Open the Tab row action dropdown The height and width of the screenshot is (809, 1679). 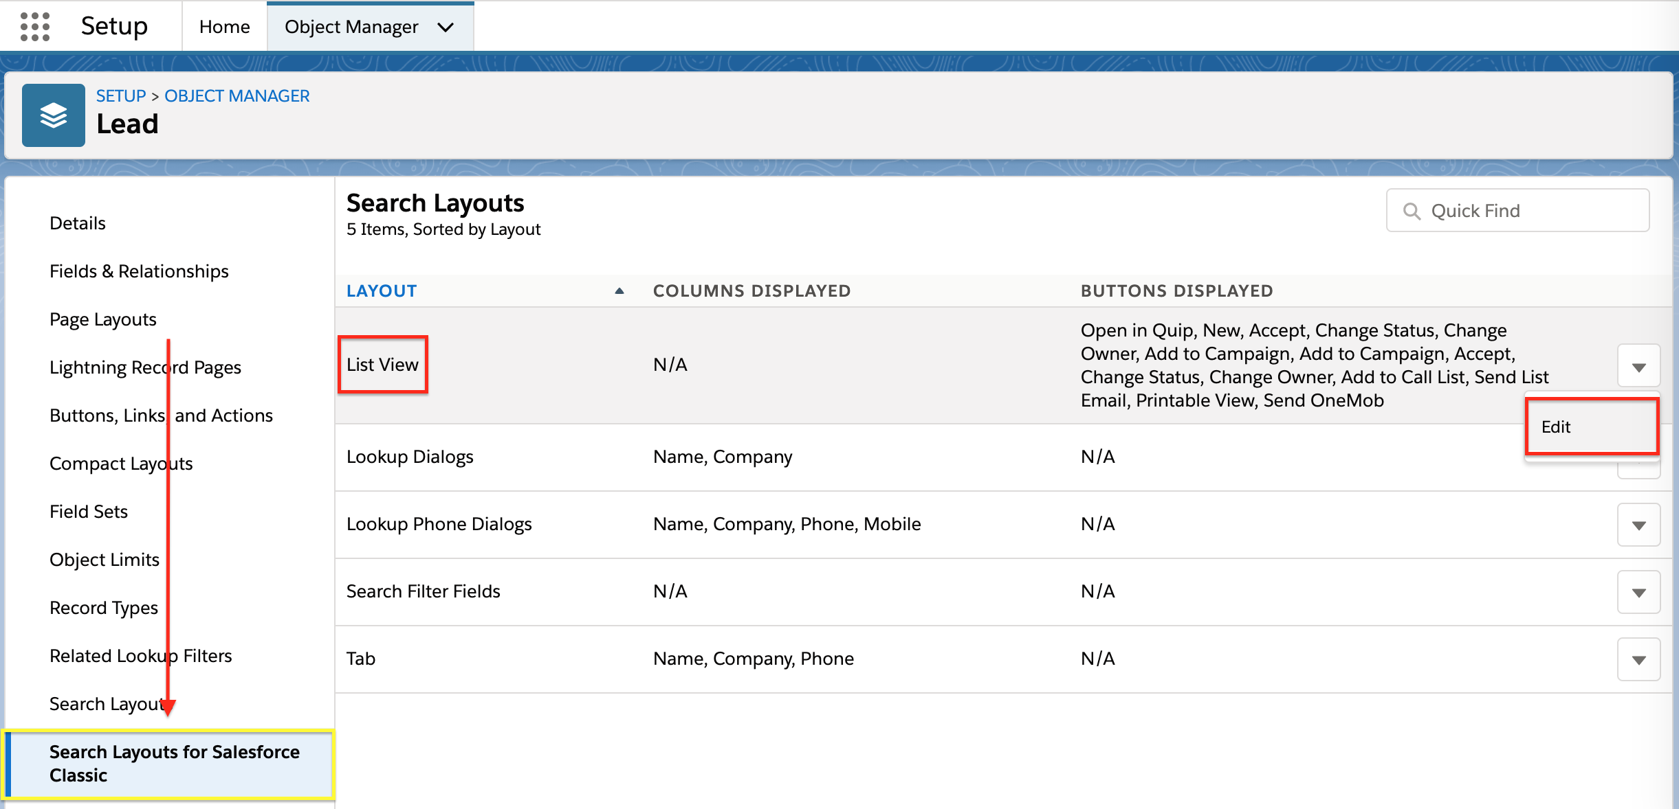(x=1638, y=659)
